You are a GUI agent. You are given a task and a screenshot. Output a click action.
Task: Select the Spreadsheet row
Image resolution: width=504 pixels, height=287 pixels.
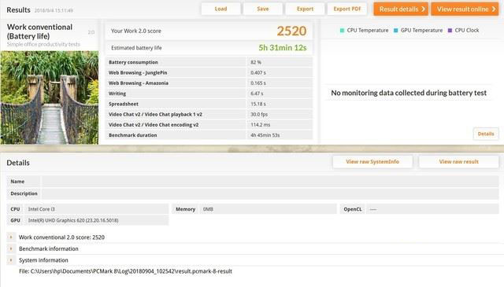[209, 104]
